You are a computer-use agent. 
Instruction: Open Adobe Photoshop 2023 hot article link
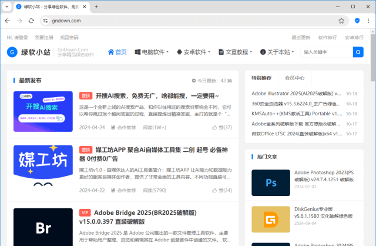tap(324, 176)
